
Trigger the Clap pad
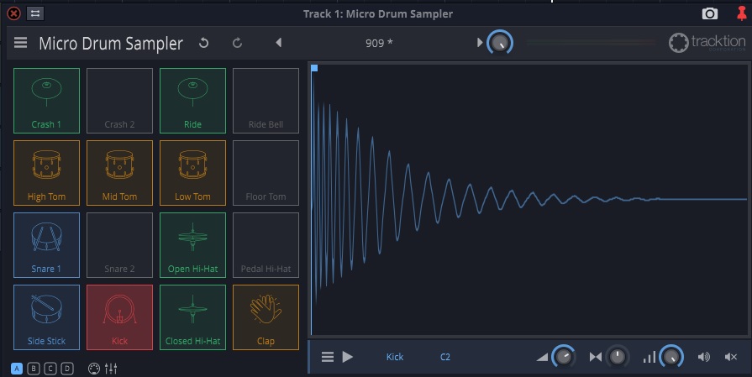tap(266, 317)
